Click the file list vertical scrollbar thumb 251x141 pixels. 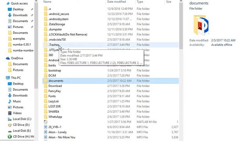point(181,26)
